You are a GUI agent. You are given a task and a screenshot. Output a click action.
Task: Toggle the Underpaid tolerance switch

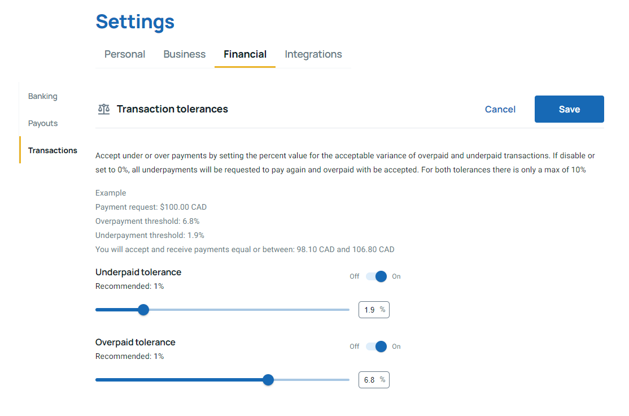pyautogui.click(x=376, y=276)
